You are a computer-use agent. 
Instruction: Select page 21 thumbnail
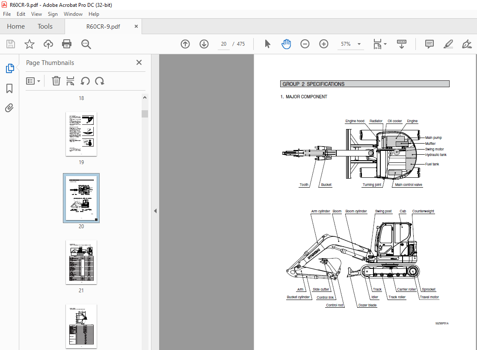(81, 262)
